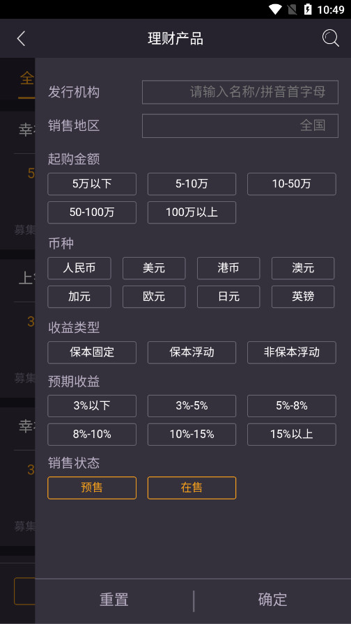Tap the battery status icon
The height and width of the screenshot is (624, 351).
308,9
